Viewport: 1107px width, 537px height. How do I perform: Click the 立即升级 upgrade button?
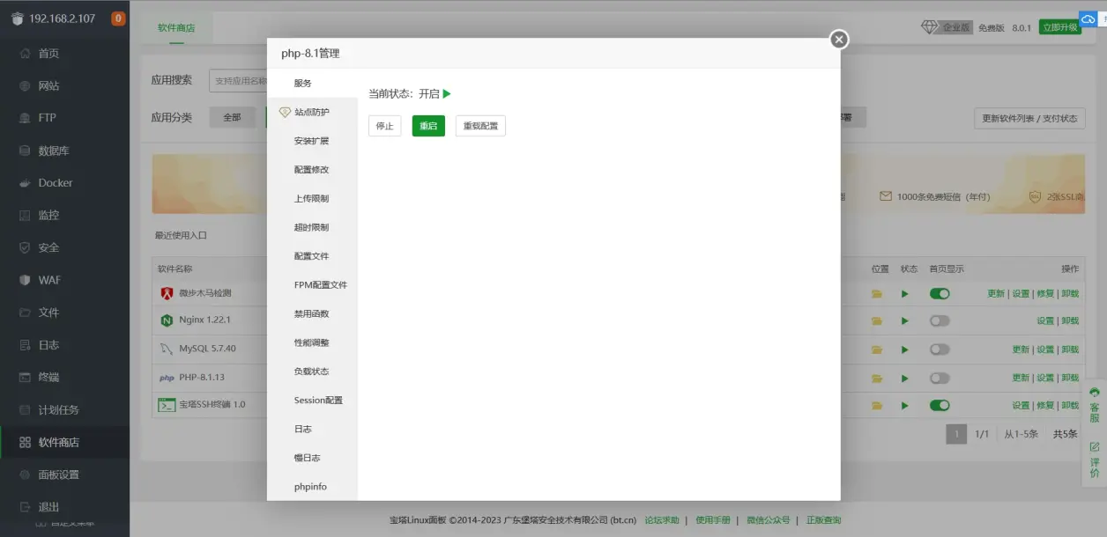click(1060, 27)
